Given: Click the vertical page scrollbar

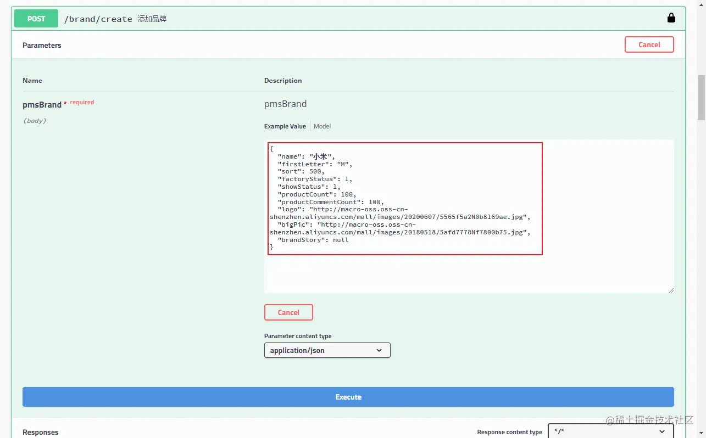Looking at the screenshot, I should coord(700,99).
